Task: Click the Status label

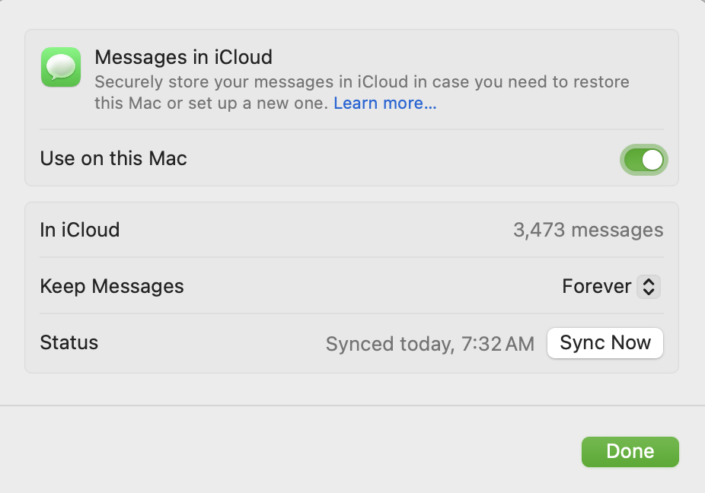Action: pos(69,343)
